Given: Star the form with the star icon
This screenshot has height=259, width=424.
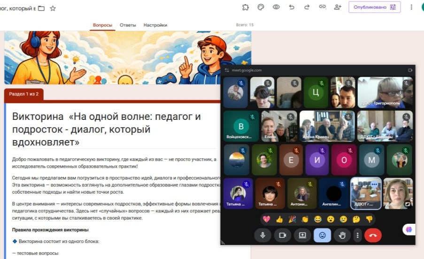Looking at the screenshot, I should tap(53, 8).
